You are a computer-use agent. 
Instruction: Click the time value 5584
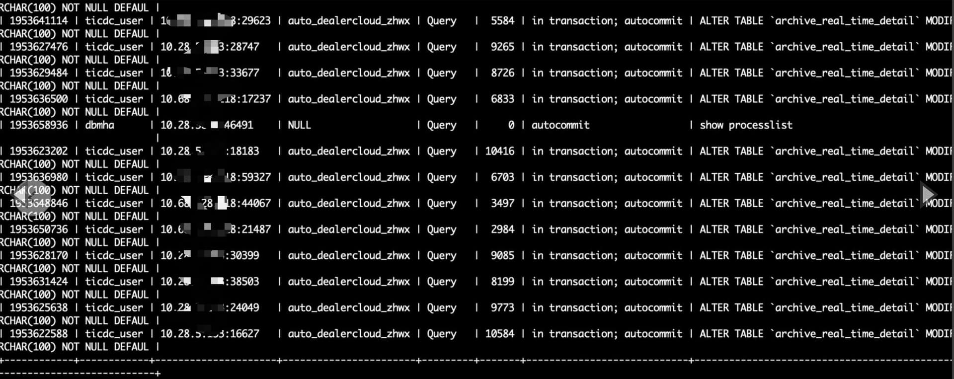point(503,21)
